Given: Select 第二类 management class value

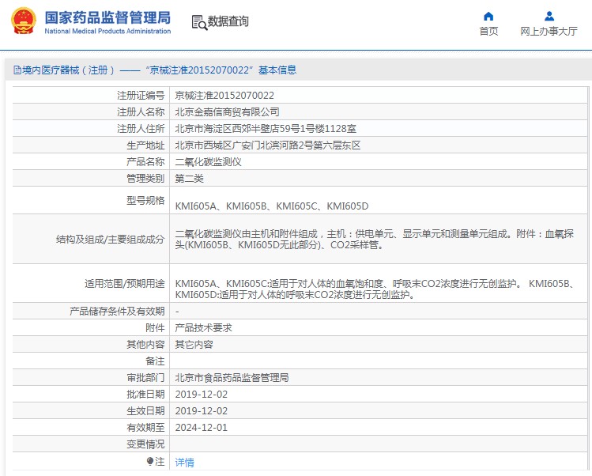Looking at the screenshot, I should [189, 179].
